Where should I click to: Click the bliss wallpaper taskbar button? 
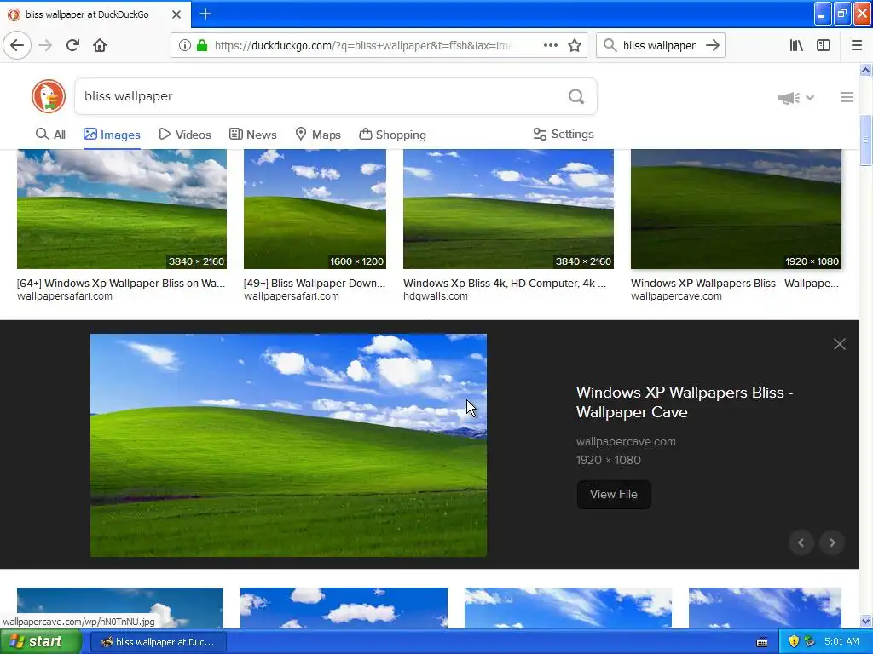click(158, 642)
